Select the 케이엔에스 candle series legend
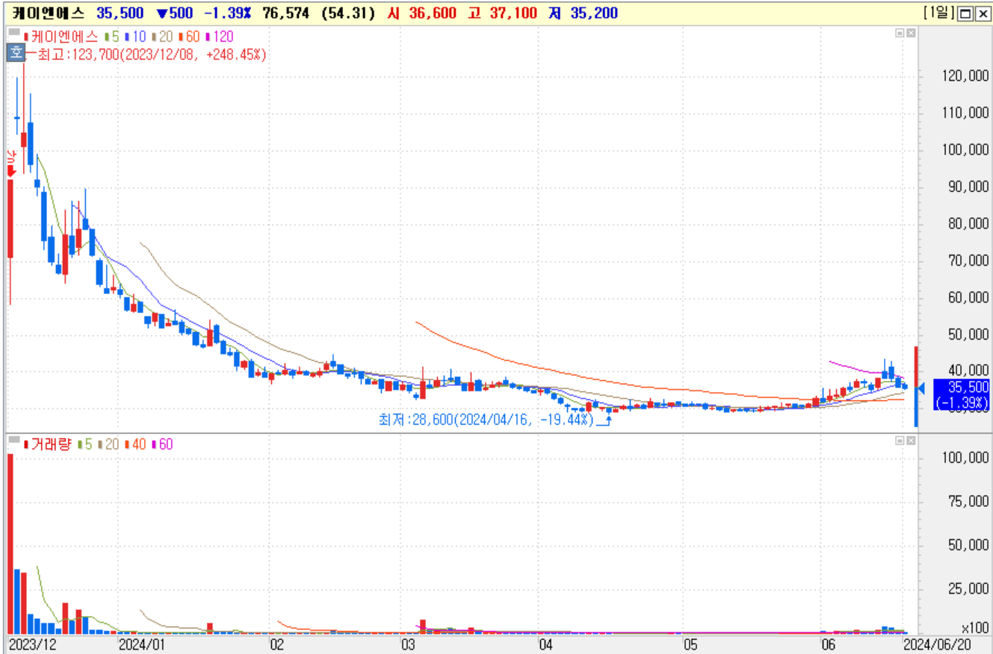The height and width of the screenshot is (654, 993). click(61, 36)
